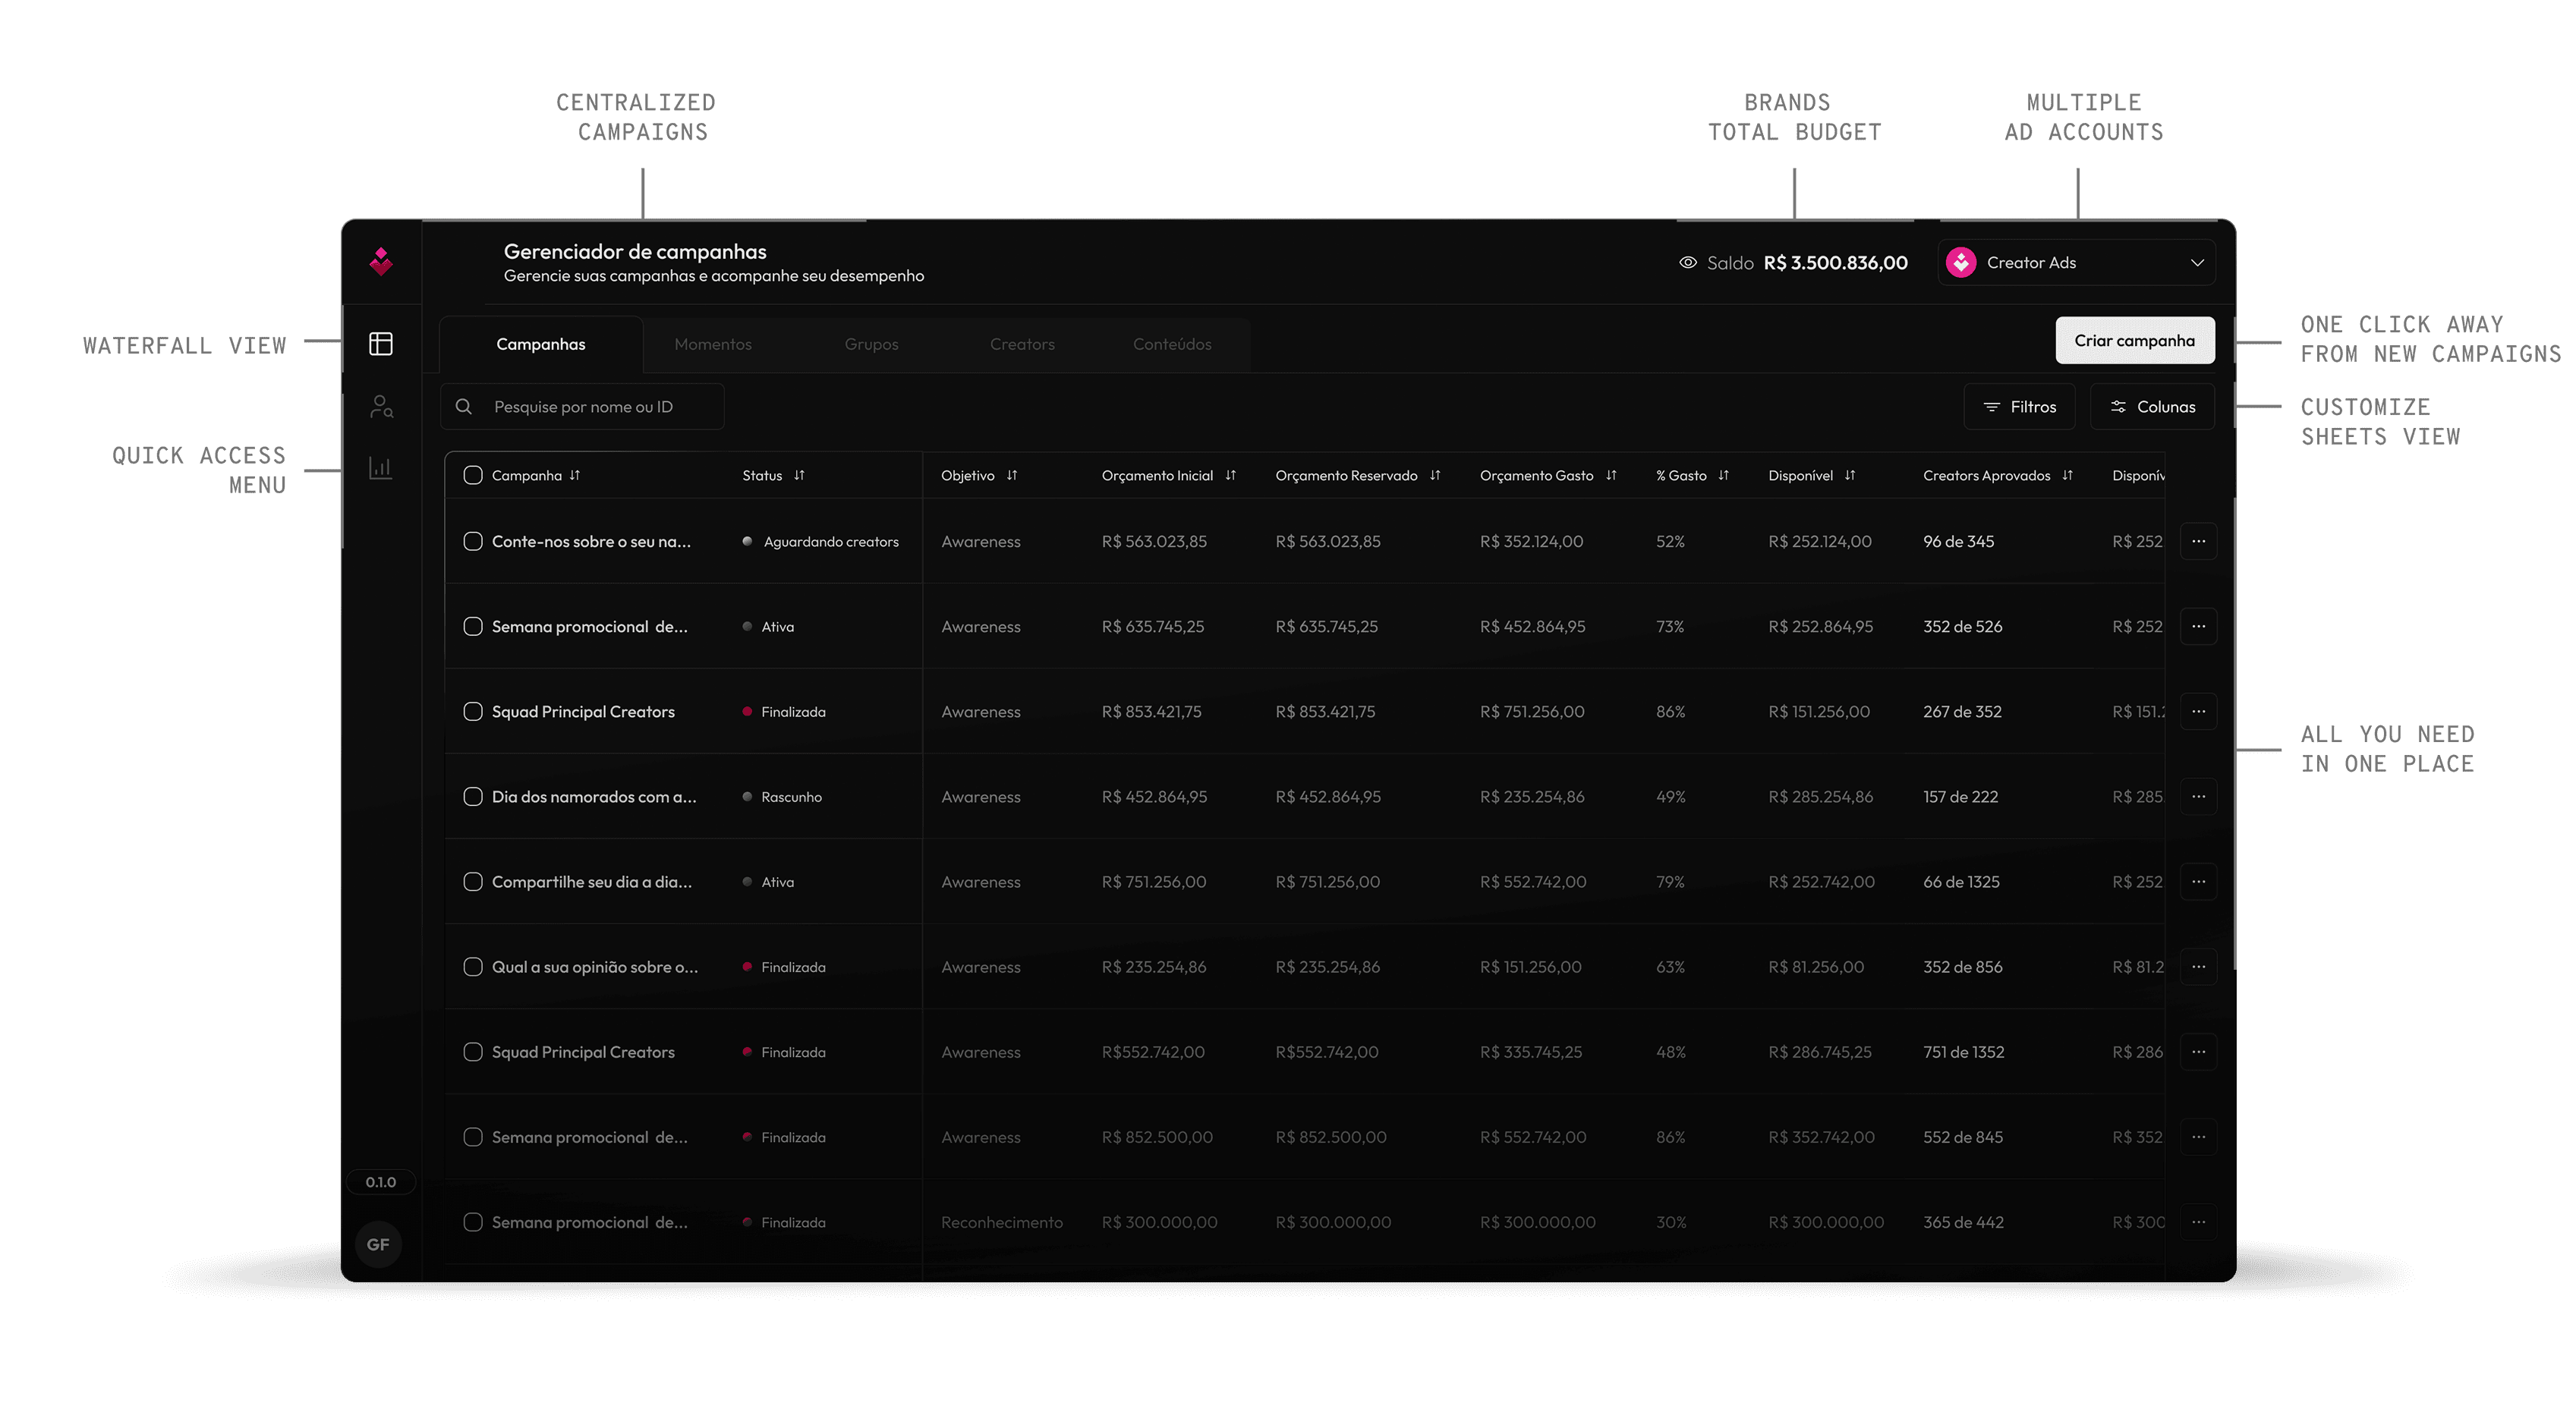The height and width of the screenshot is (1428, 2576).
Task: Check Squad Principal Creators with 86% spent
Action: coord(473,712)
